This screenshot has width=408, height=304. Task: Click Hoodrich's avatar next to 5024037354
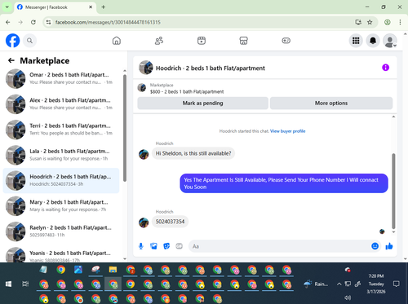point(144,222)
